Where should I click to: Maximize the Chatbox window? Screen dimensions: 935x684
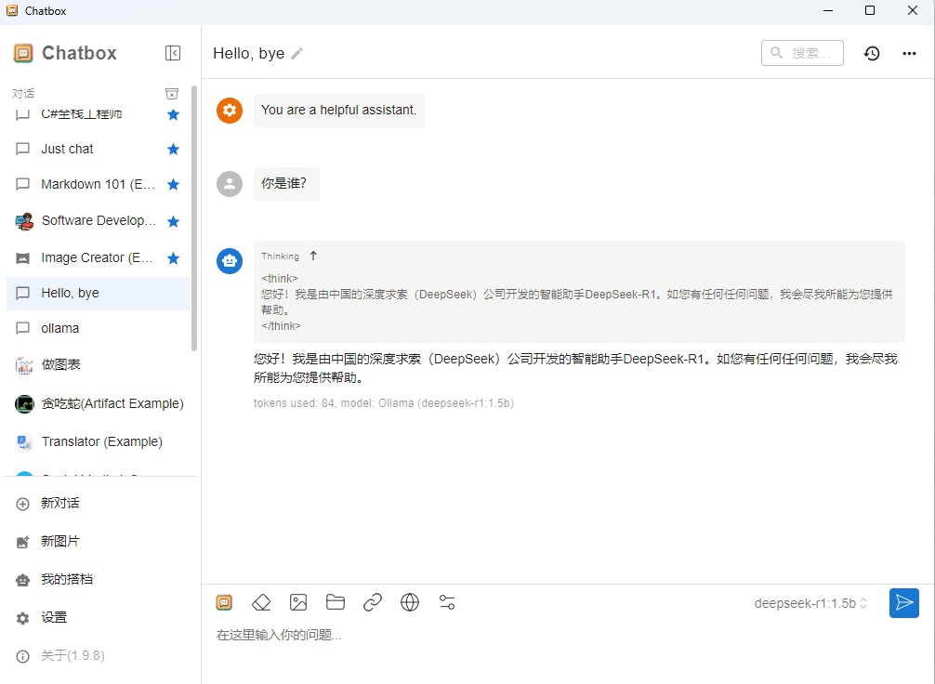(x=870, y=11)
